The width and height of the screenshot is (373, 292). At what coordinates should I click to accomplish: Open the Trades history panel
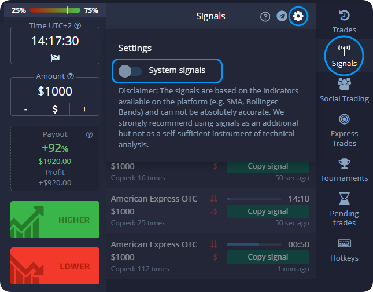pos(344,21)
